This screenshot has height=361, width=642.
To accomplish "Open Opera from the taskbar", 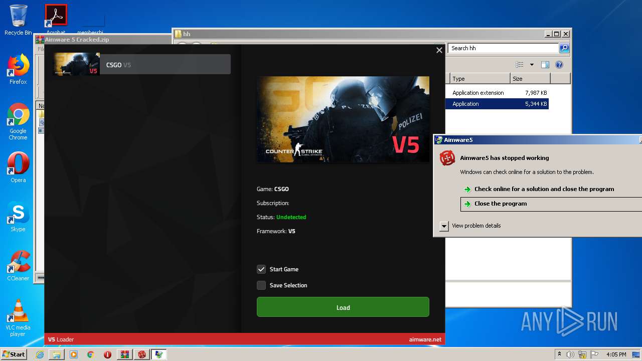I will [x=107, y=354].
